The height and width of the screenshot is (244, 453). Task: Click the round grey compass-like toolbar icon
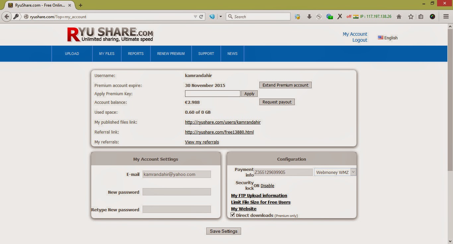[x=319, y=17]
